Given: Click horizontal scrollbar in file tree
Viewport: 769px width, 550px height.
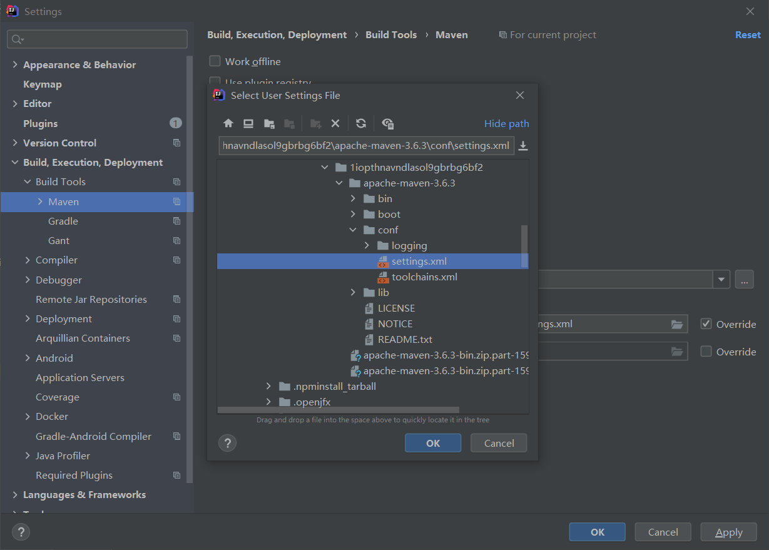Looking at the screenshot, I should (338, 410).
